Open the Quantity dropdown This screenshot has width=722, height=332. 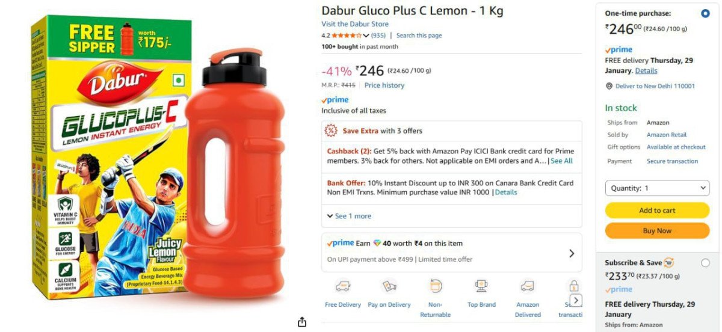coord(657,188)
